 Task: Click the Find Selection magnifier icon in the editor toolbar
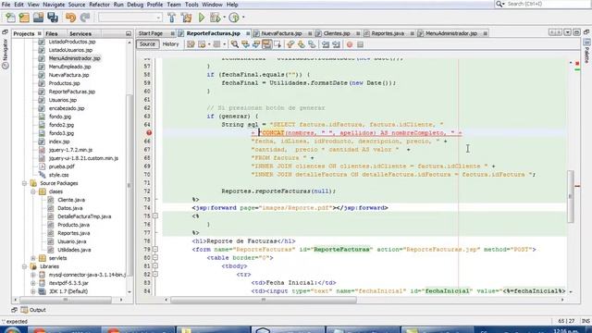point(234,44)
